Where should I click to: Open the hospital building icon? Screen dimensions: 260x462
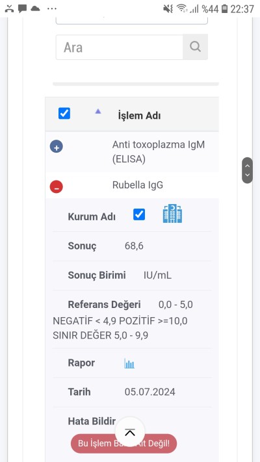coord(172,214)
